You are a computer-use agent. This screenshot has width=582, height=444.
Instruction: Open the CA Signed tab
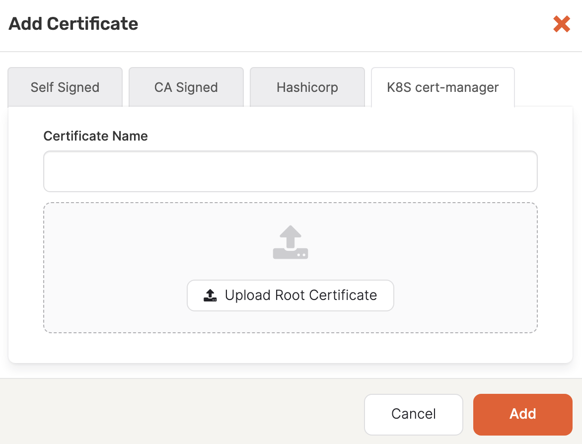tap(186, 87)
